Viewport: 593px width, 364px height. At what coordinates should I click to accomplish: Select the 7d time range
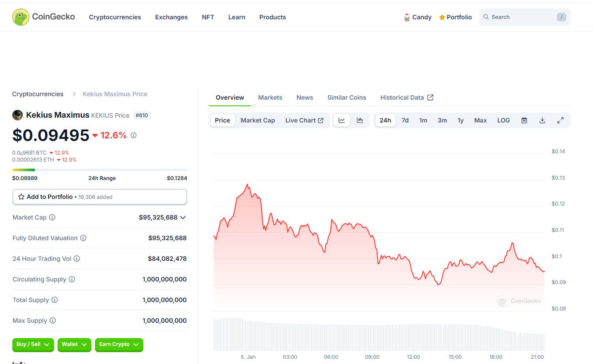405,120
